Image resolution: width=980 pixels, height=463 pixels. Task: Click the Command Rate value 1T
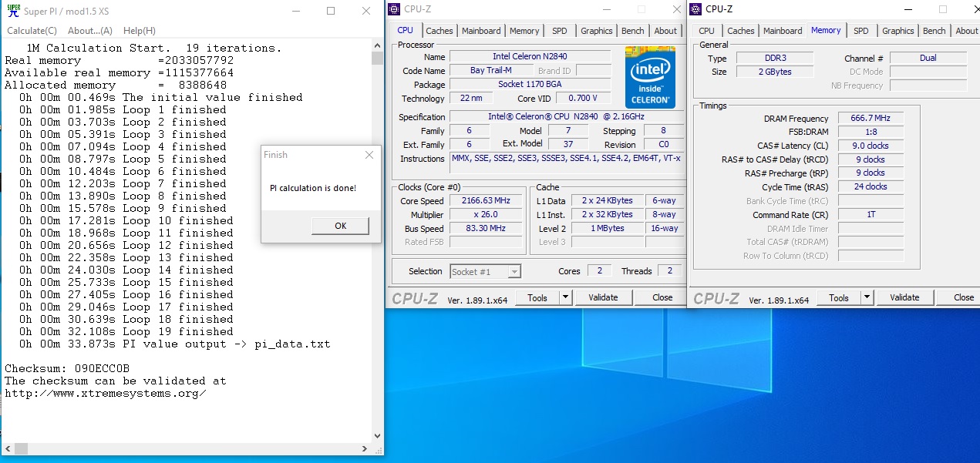tap(871, 214)
